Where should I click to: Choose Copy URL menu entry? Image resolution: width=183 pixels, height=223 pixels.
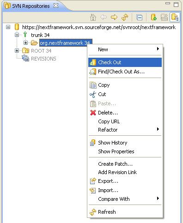pyautogui.click(x=125, y=121)
